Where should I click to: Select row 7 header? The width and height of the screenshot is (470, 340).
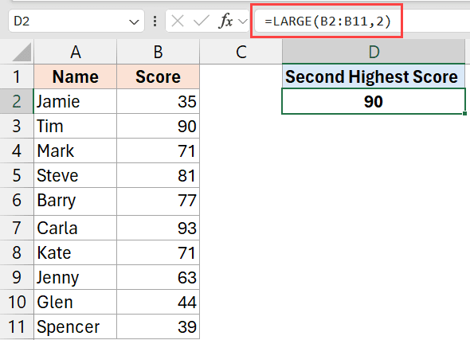point(17,228)
